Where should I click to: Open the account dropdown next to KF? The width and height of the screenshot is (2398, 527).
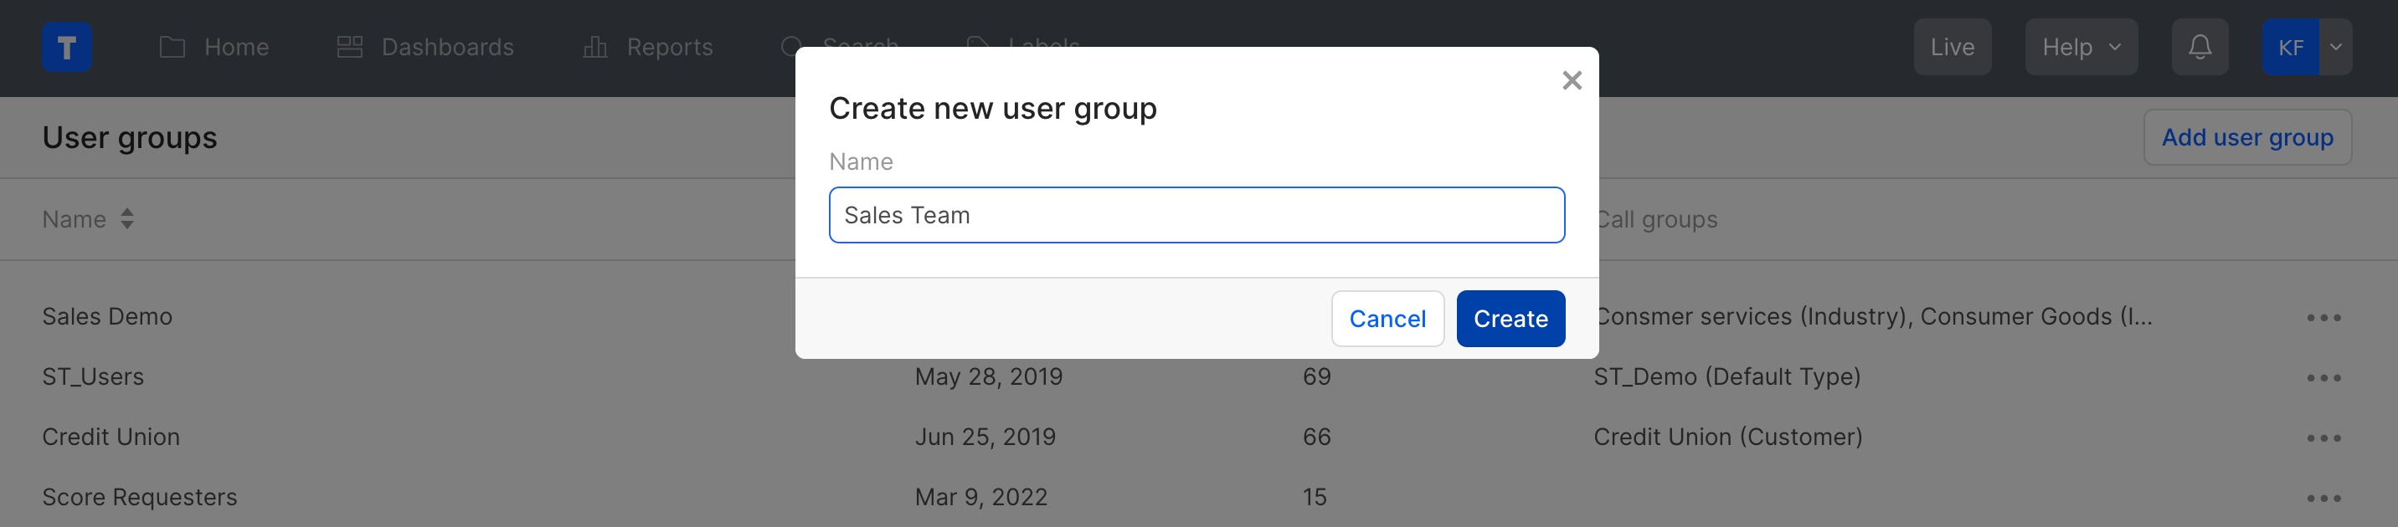tap(2334, 47)
